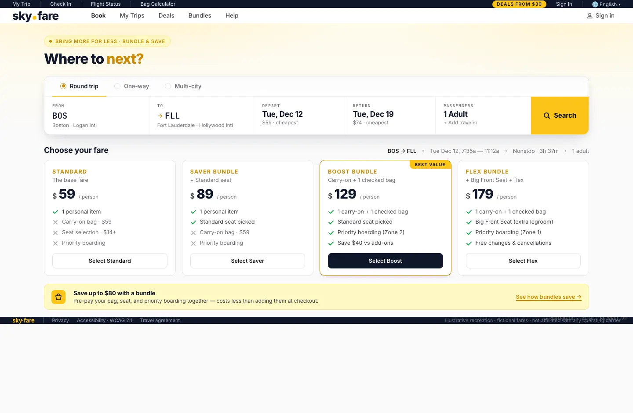Image resolution: width=633 pixels, height=413 pixels.
Task: Click the user profile icon beside Sign in
Action: (x=589, y=16)
